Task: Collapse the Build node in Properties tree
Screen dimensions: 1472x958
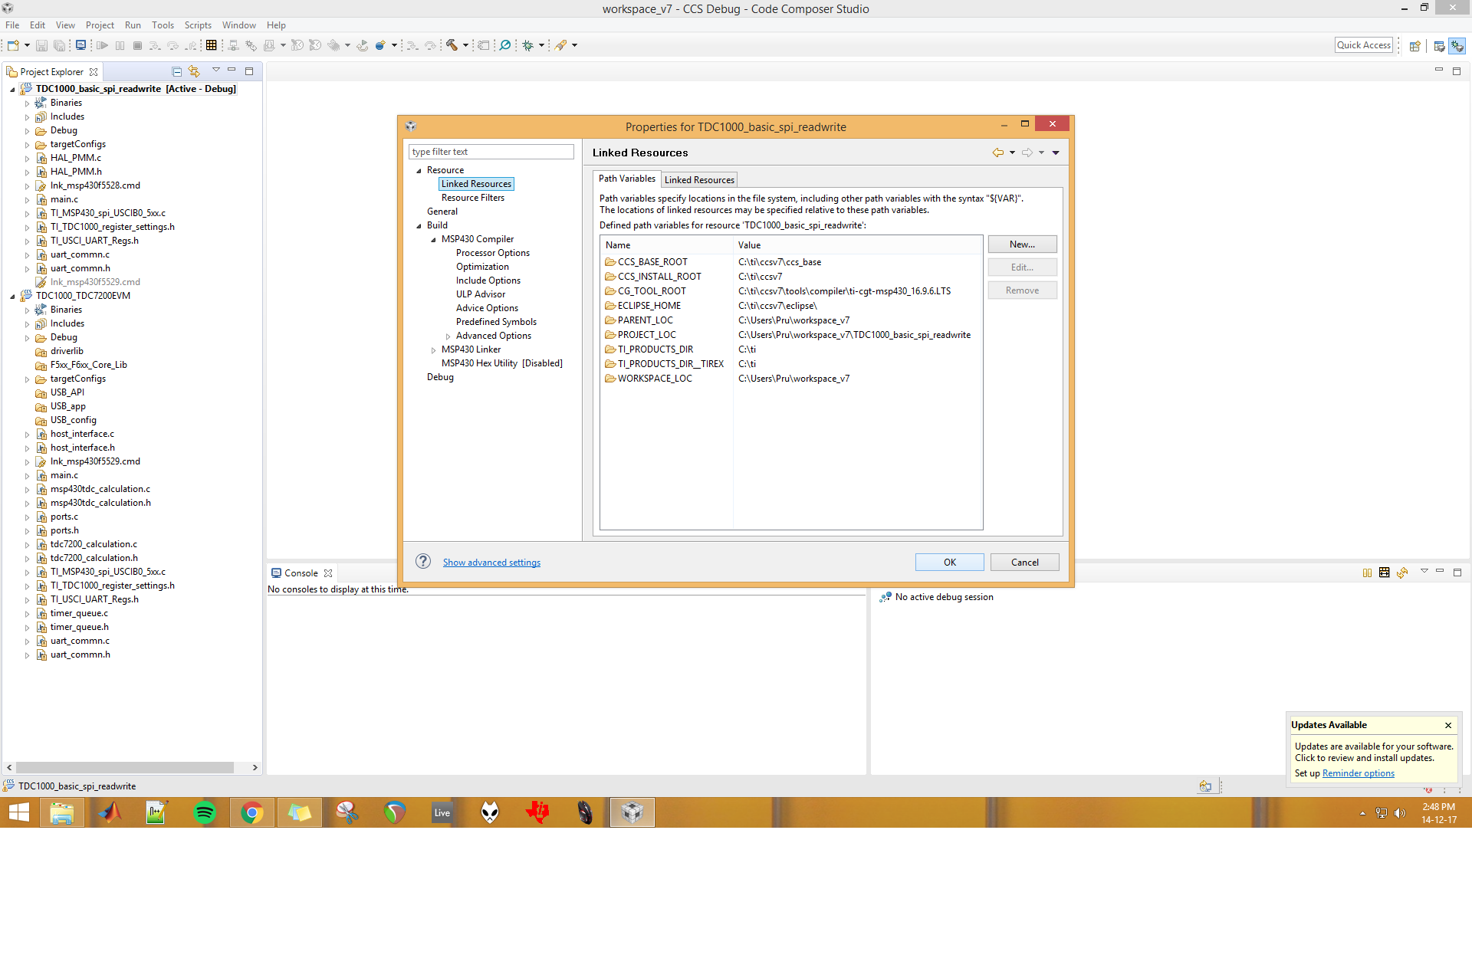Action: (419, 225)
